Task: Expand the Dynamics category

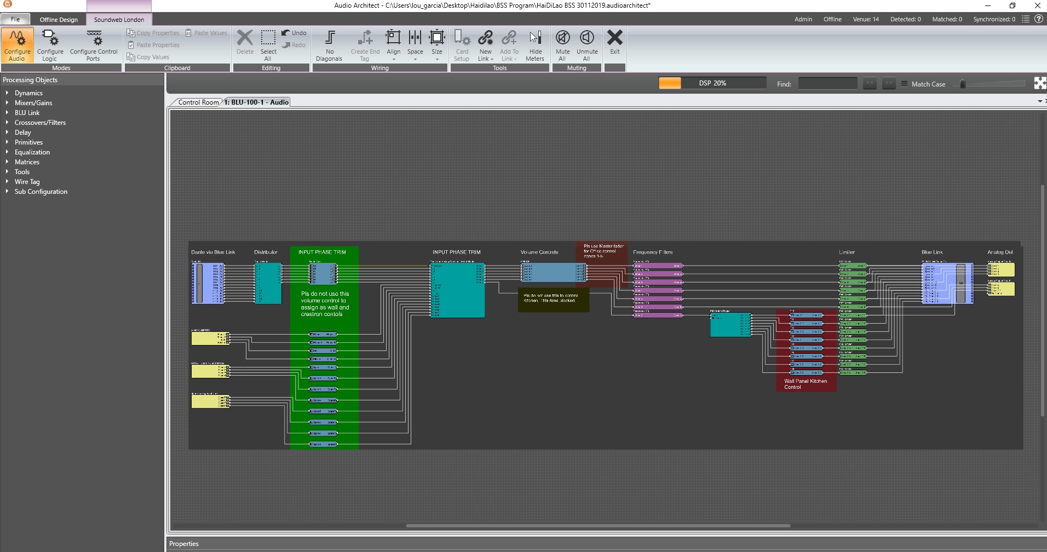Action: [x=7, y=93]
